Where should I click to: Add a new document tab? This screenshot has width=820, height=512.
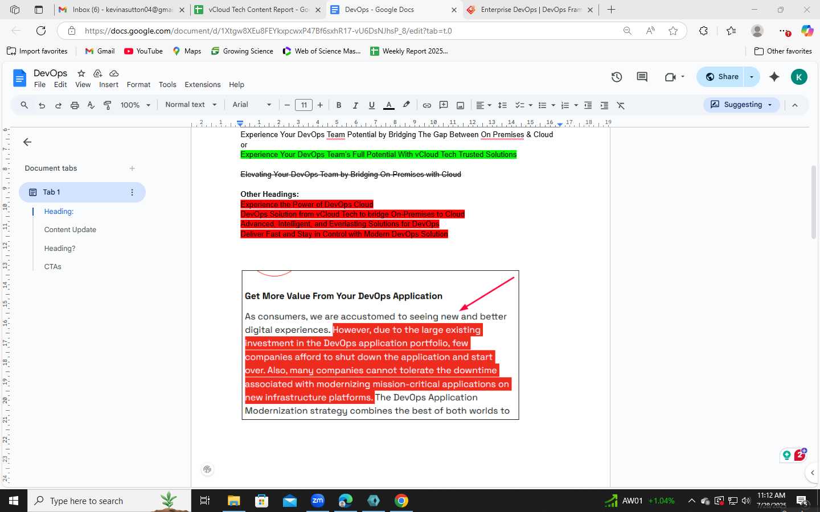(132, 168)
